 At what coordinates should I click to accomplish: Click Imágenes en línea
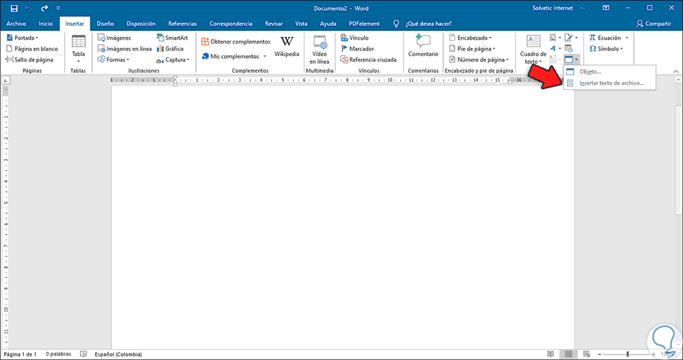coord(124,49)
